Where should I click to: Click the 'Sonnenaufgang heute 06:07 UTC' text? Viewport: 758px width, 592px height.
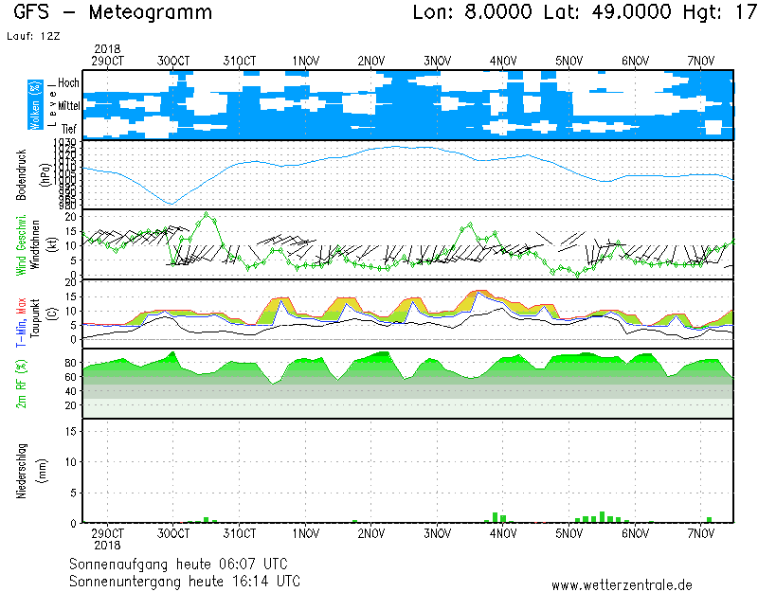tap(178, 564)
